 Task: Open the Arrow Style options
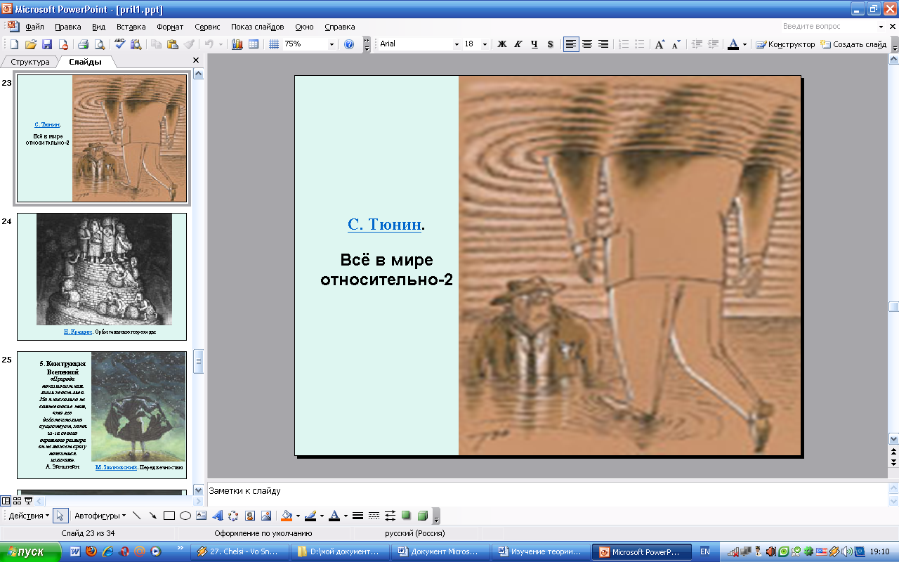390,516
